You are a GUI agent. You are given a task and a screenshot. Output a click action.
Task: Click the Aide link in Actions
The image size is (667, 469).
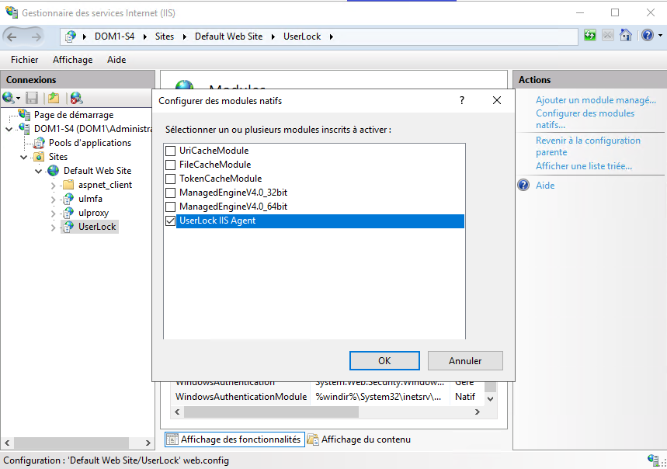pyautogui.click(x=545, y=186)
